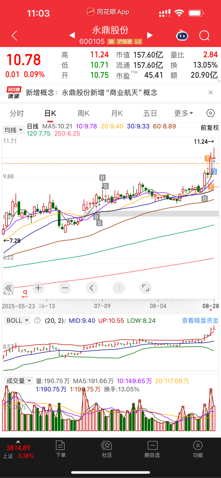This screenshot has height=478, width=221.
Task: Switch to next stock with right triangle
Action: coord(150,35)
